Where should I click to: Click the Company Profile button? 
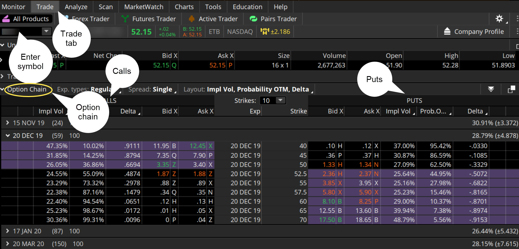[474, 31]
